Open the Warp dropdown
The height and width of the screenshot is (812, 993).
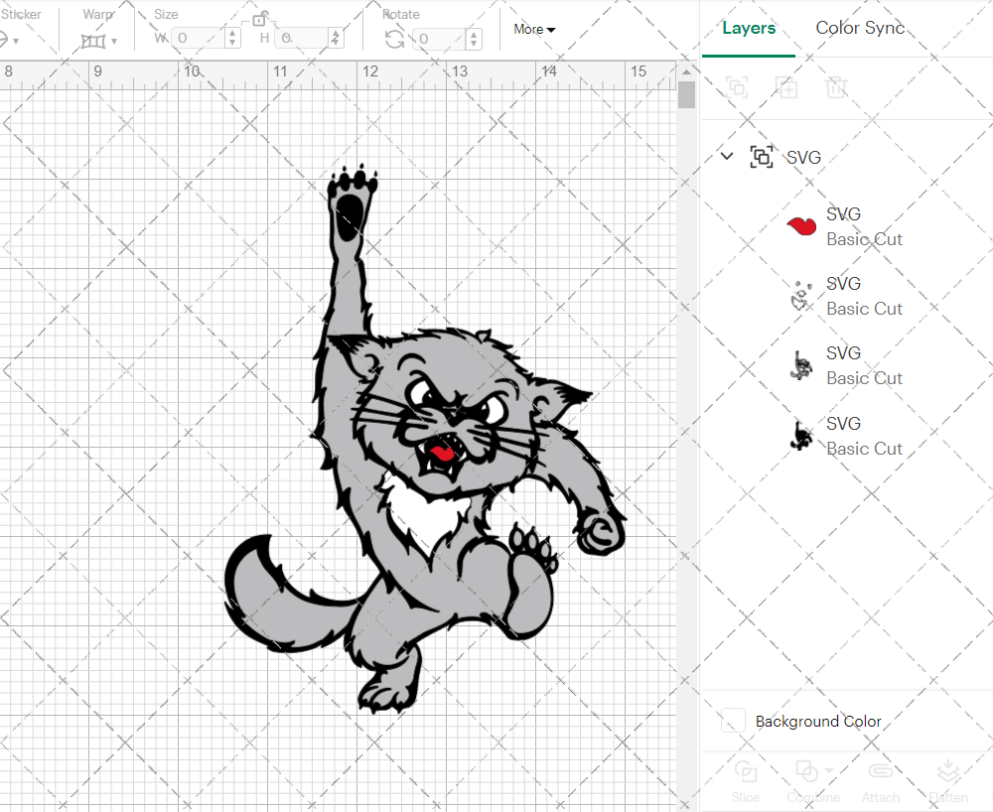[99, 41]
